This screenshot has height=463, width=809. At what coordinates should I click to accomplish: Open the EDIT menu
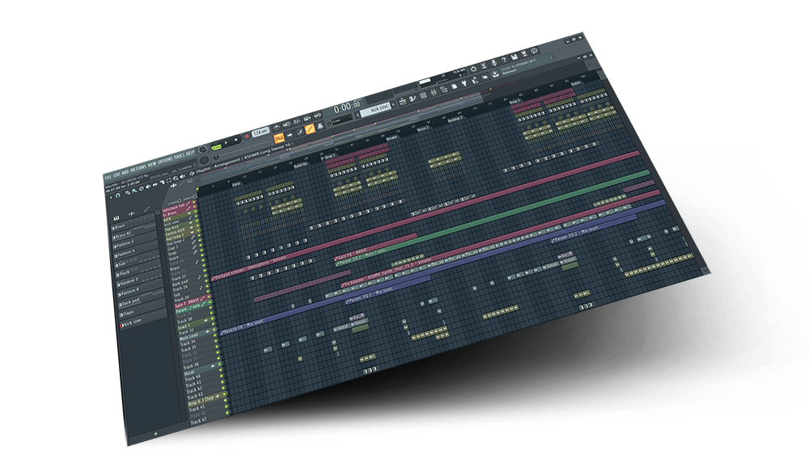tap(116, 175)
